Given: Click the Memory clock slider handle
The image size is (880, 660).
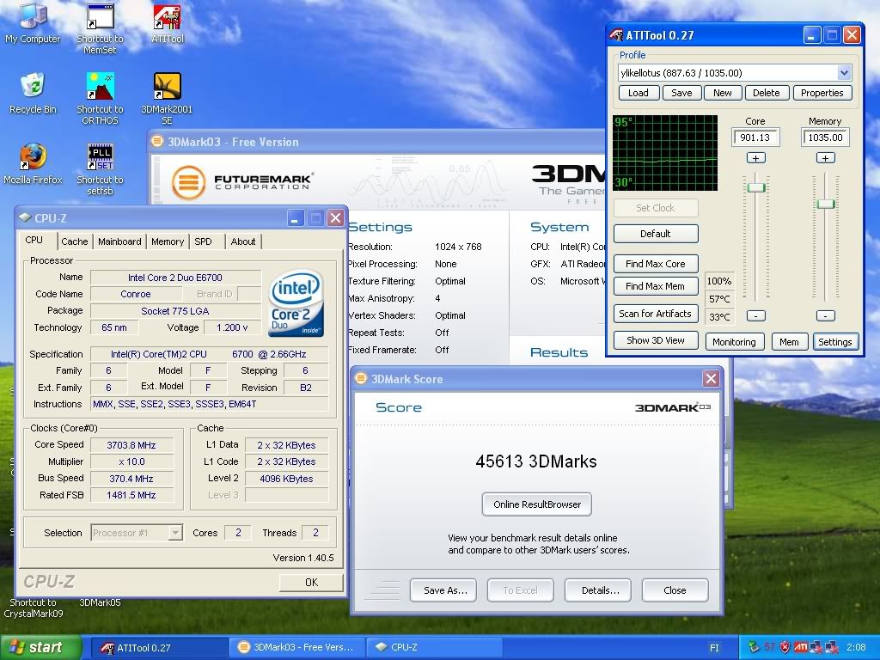Looking at the screenshot, I should [x=825, y=204].
